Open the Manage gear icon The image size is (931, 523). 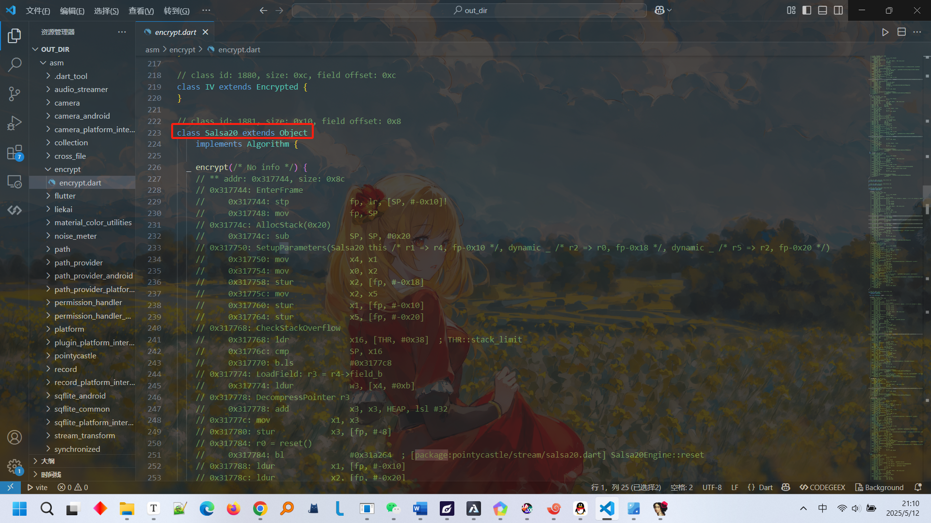coord(15,466)
